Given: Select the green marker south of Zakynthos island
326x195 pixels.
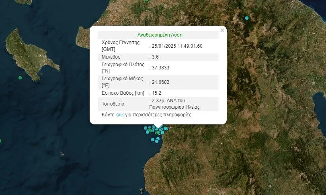Looking at the screenshot, I should pos(20,77).
